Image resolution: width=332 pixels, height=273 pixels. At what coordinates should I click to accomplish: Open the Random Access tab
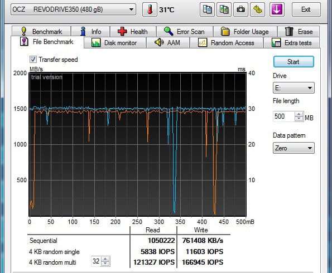(x=227, y=43)
